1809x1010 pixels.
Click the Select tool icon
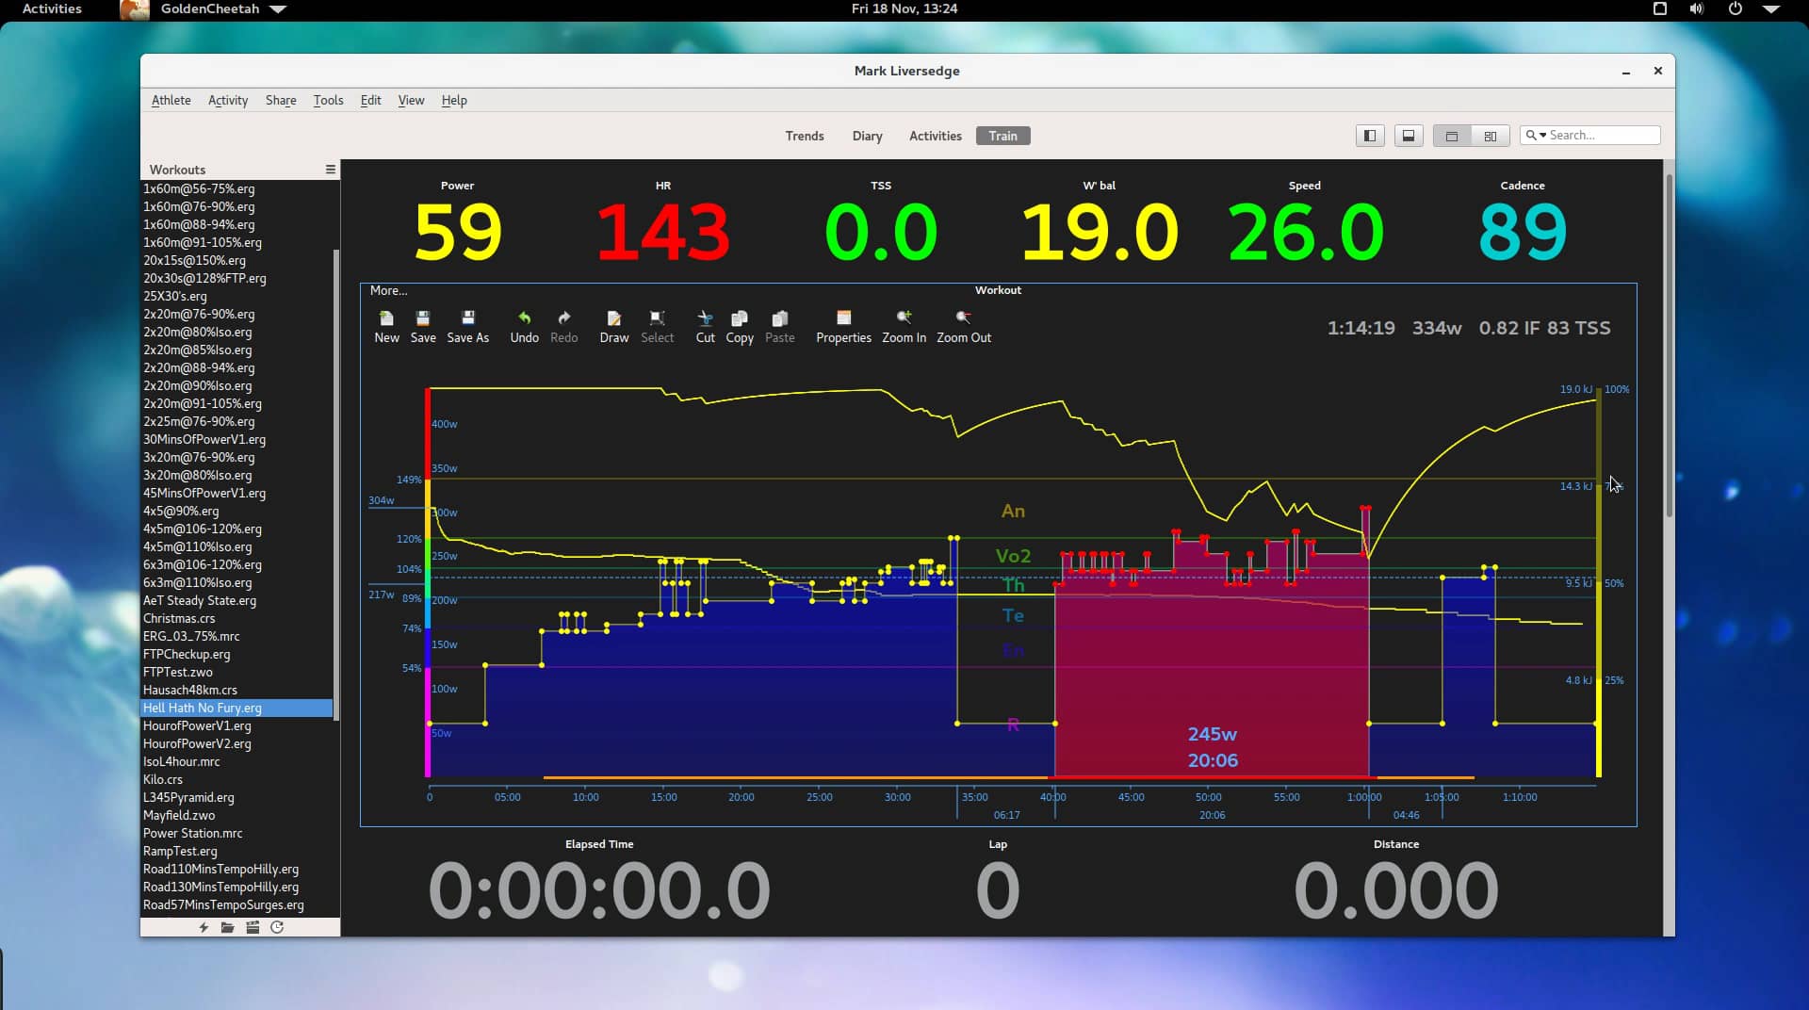(657, 326)
